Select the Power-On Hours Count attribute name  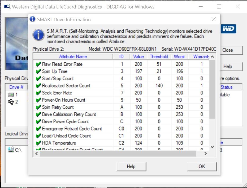[x=64, y=100]
